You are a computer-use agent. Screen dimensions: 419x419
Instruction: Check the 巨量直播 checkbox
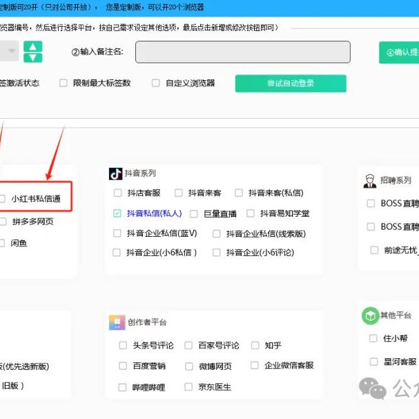coord(194,214)
